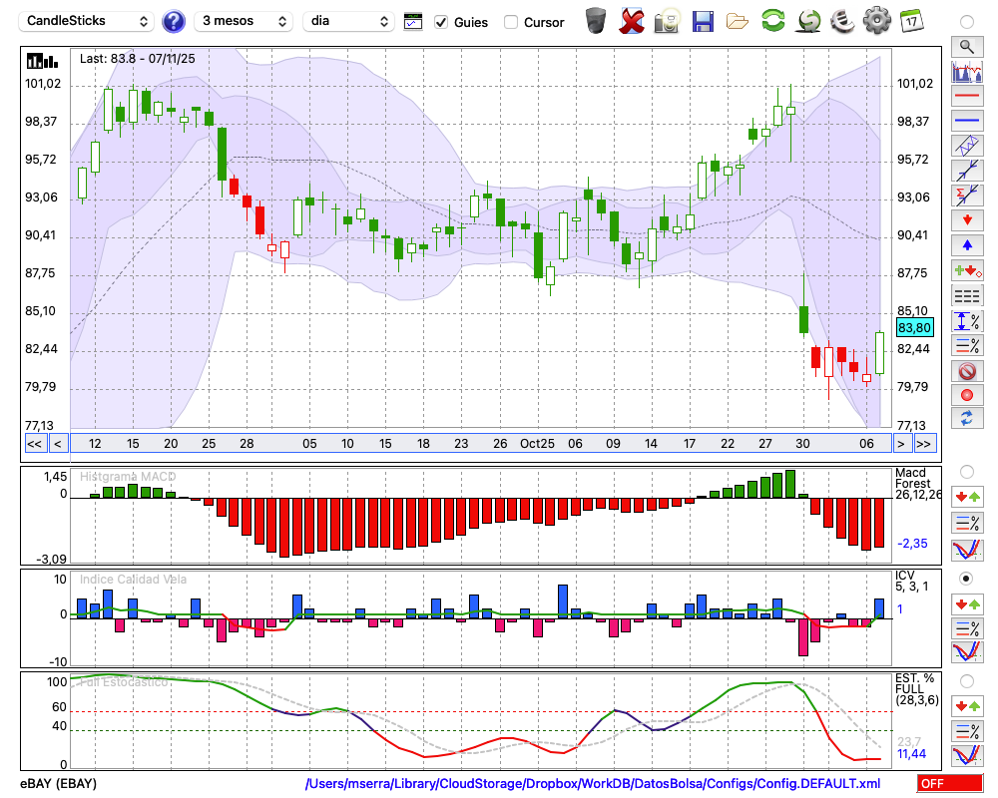The image size is (998, 798).
Task: Select radio button above zoom tool
Action: pyautogui.click(x=966, y=22)
